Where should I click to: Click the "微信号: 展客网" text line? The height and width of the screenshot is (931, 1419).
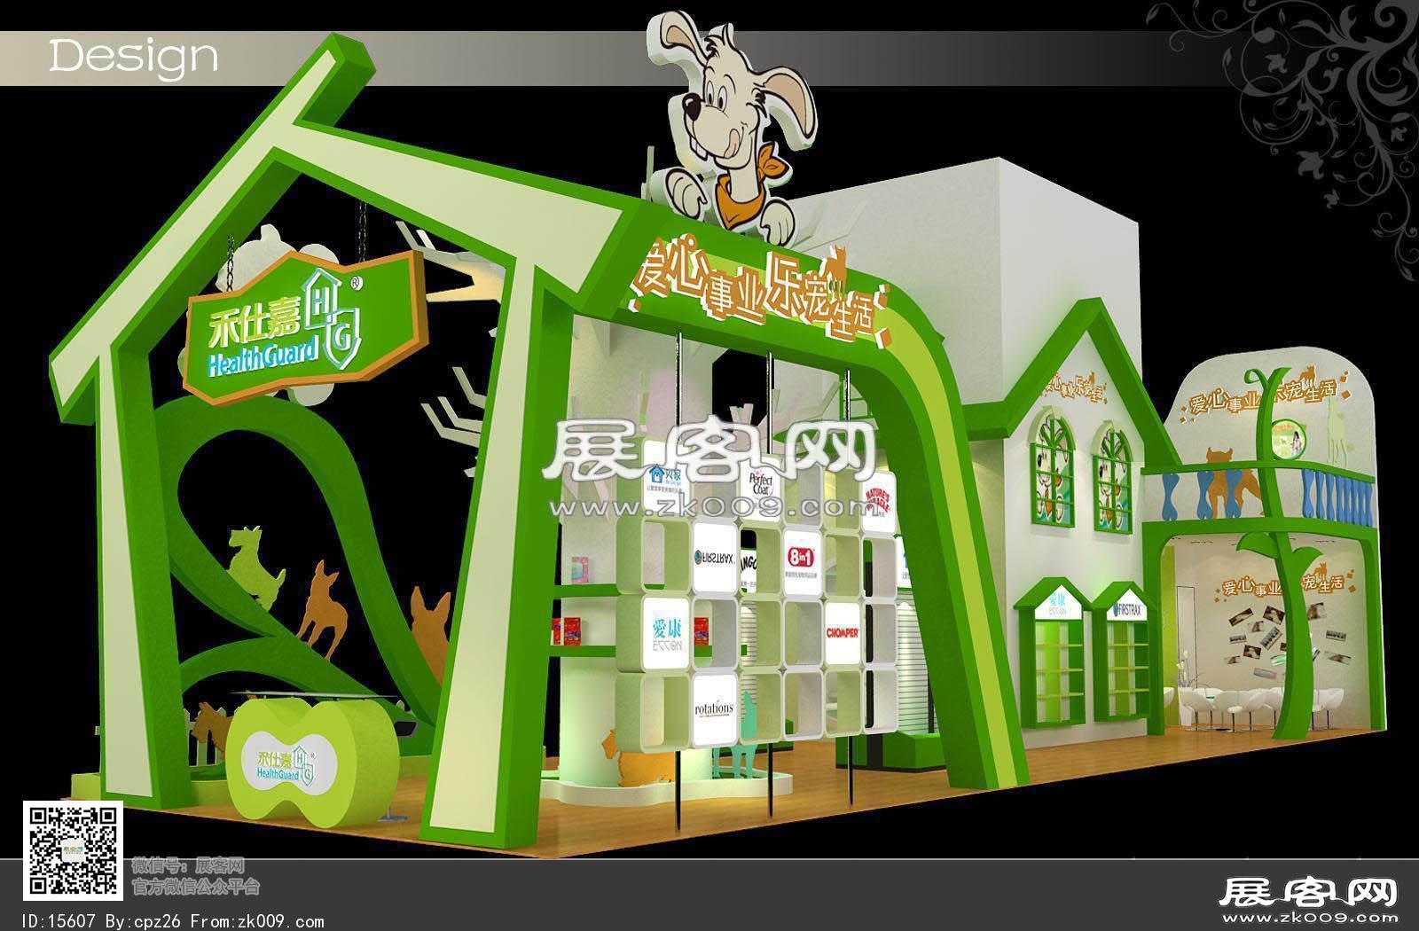[187, 865]
